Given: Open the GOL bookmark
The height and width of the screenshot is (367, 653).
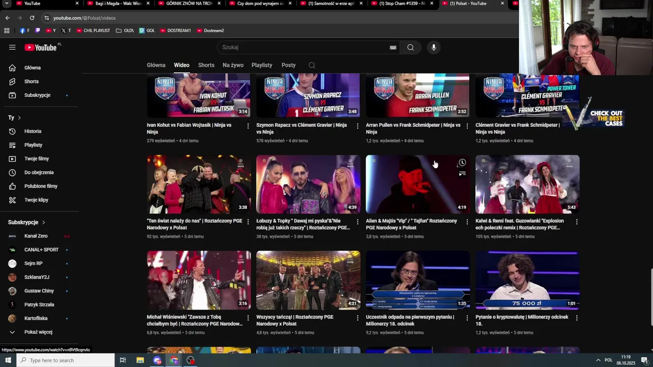Looking at the screenshot, I should click(x=147, y=31).
